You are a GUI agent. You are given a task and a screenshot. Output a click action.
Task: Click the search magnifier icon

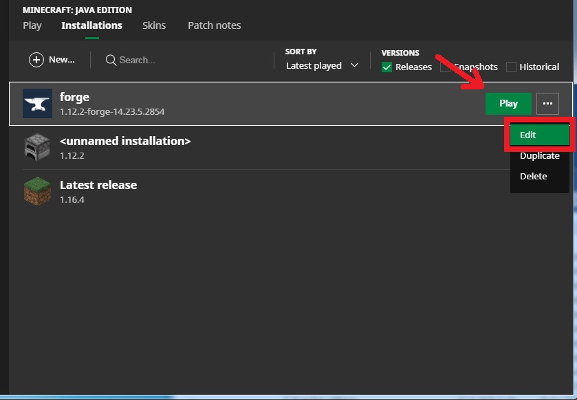tap(111, 60)
